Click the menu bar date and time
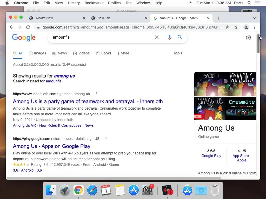The image size is (266, 199). click(214, 3)
